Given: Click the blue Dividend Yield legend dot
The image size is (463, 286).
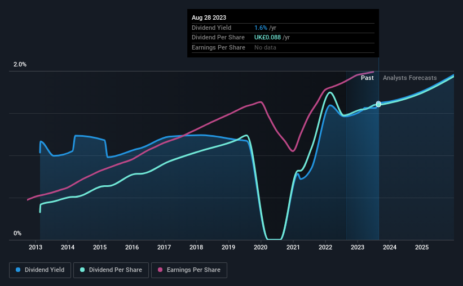Looking at the screenshot, I should click(x=18, y=270).
